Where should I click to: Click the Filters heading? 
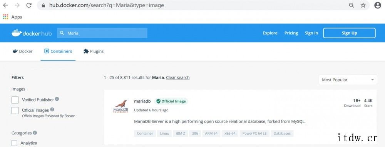coord(18,77)
